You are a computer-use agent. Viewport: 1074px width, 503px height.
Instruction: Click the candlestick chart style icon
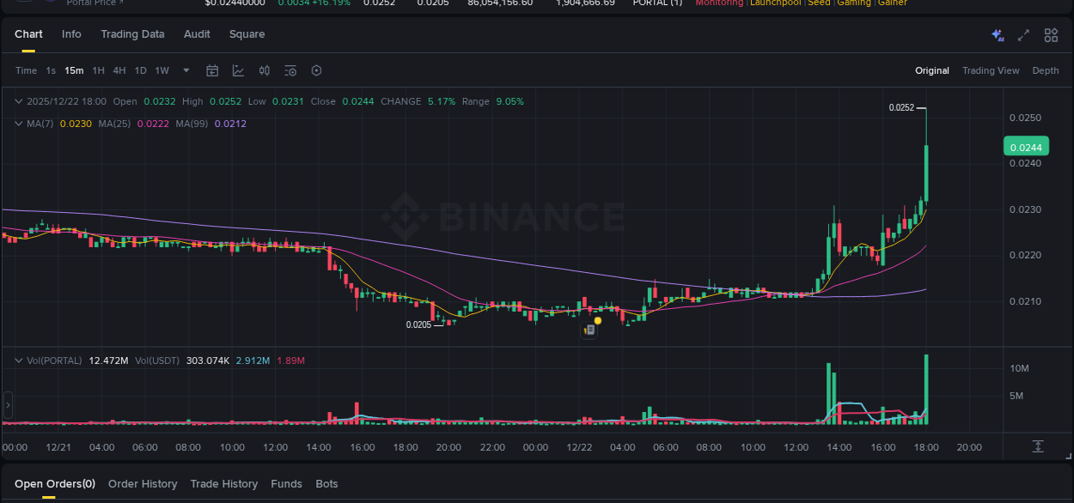click(x=265, y=70)
